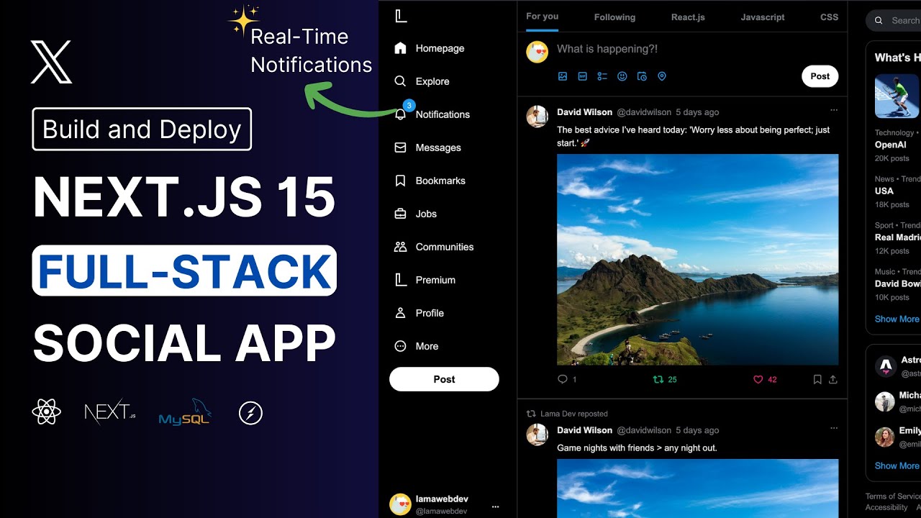The image size is (921, 518).
Task: Open the More menu in the sidebar
Action: [x=416, y=346]
